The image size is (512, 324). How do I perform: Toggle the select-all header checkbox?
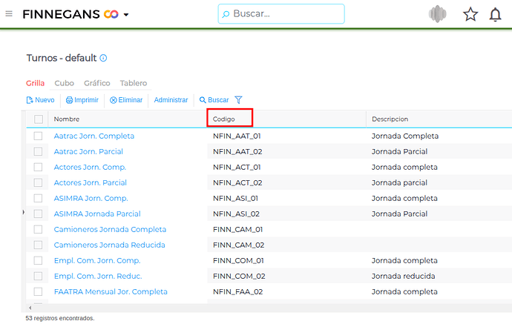click(39, 119)
